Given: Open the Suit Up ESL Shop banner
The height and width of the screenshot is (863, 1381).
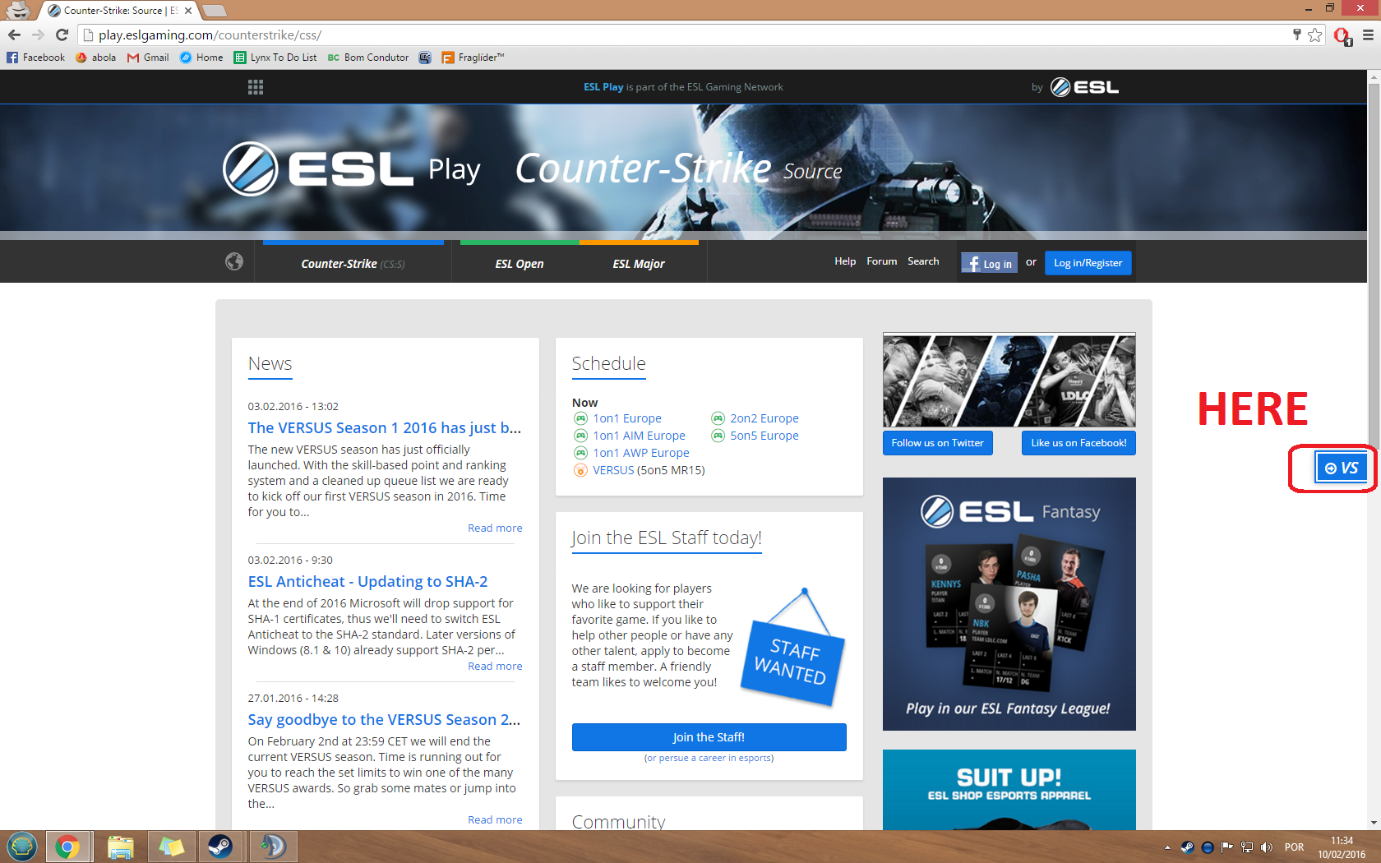Looking at the screenshot, I should 1009,789.
